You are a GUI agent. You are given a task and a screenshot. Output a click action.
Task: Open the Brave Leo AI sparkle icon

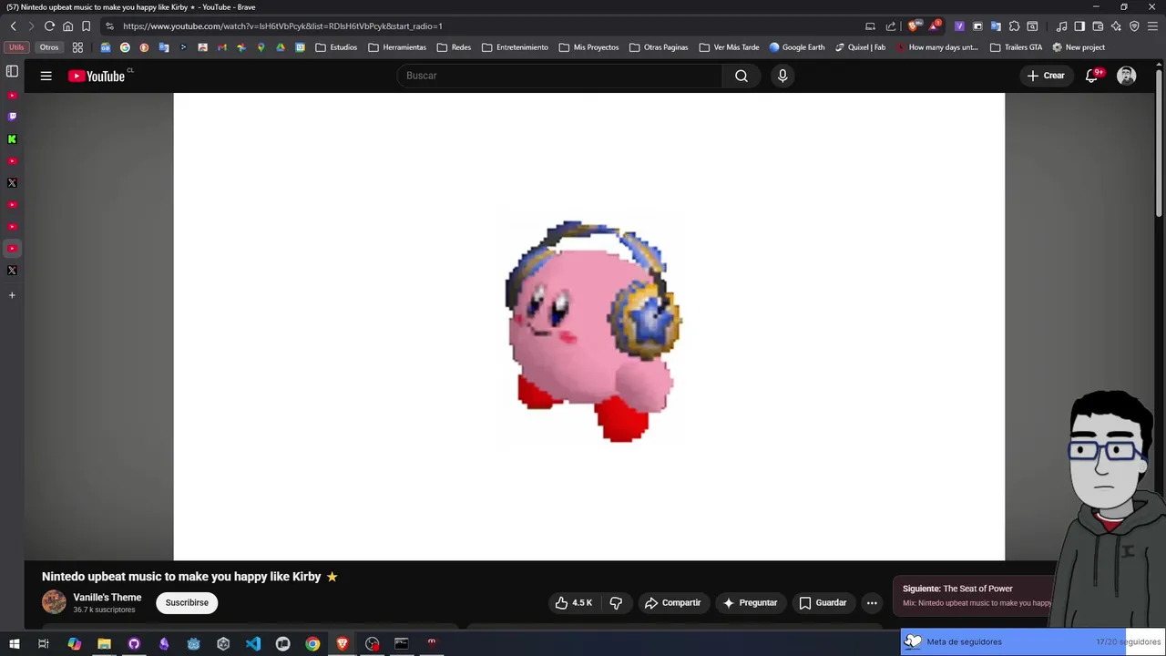click(1116, 26)
